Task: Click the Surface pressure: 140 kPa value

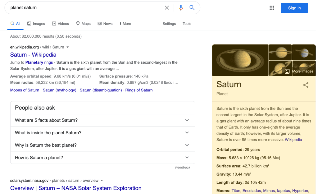Action: click(124, 76)
